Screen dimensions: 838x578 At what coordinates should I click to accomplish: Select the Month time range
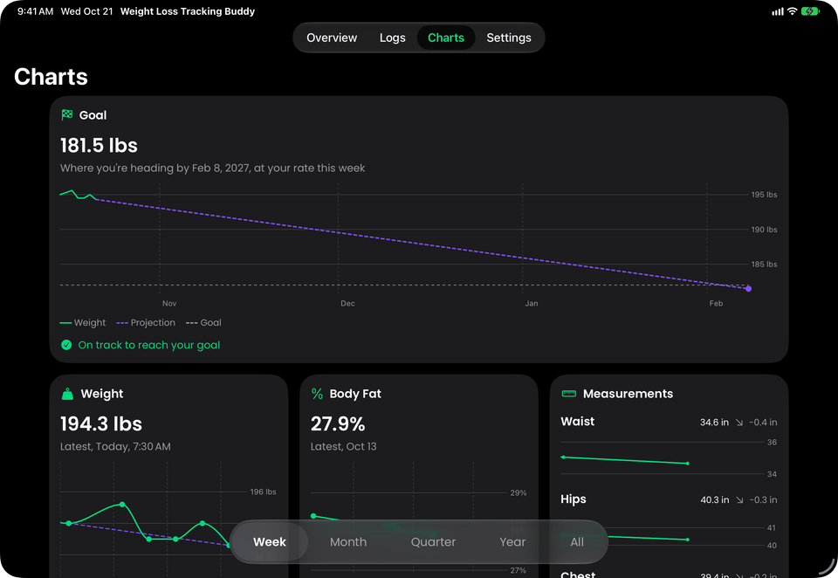coord(348,541)
